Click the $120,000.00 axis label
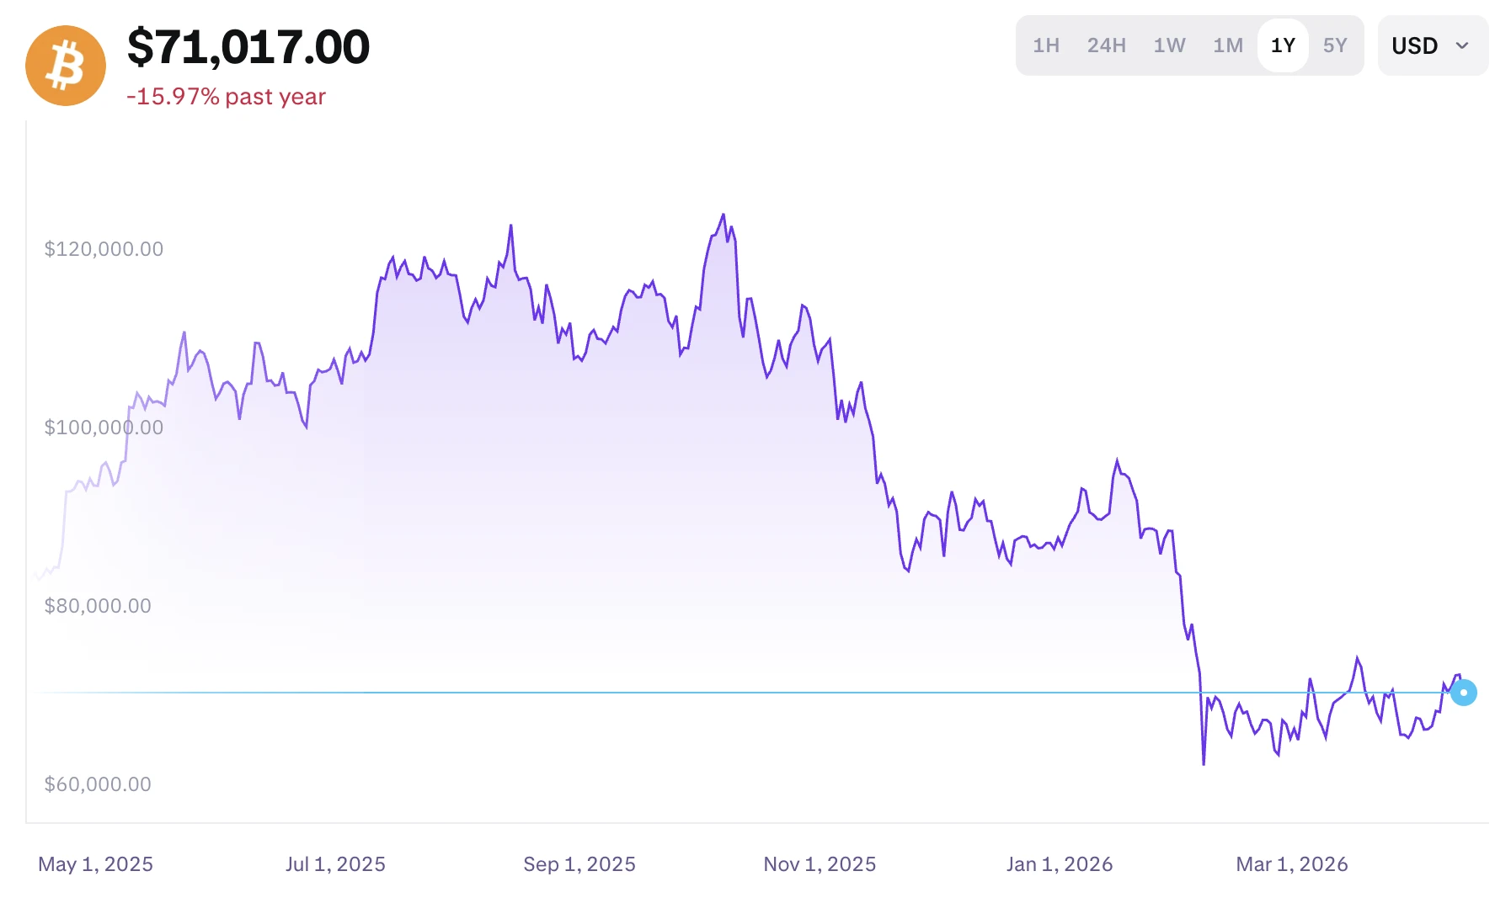Screen dimensions: 1511x919 click(x=104, y=248)
